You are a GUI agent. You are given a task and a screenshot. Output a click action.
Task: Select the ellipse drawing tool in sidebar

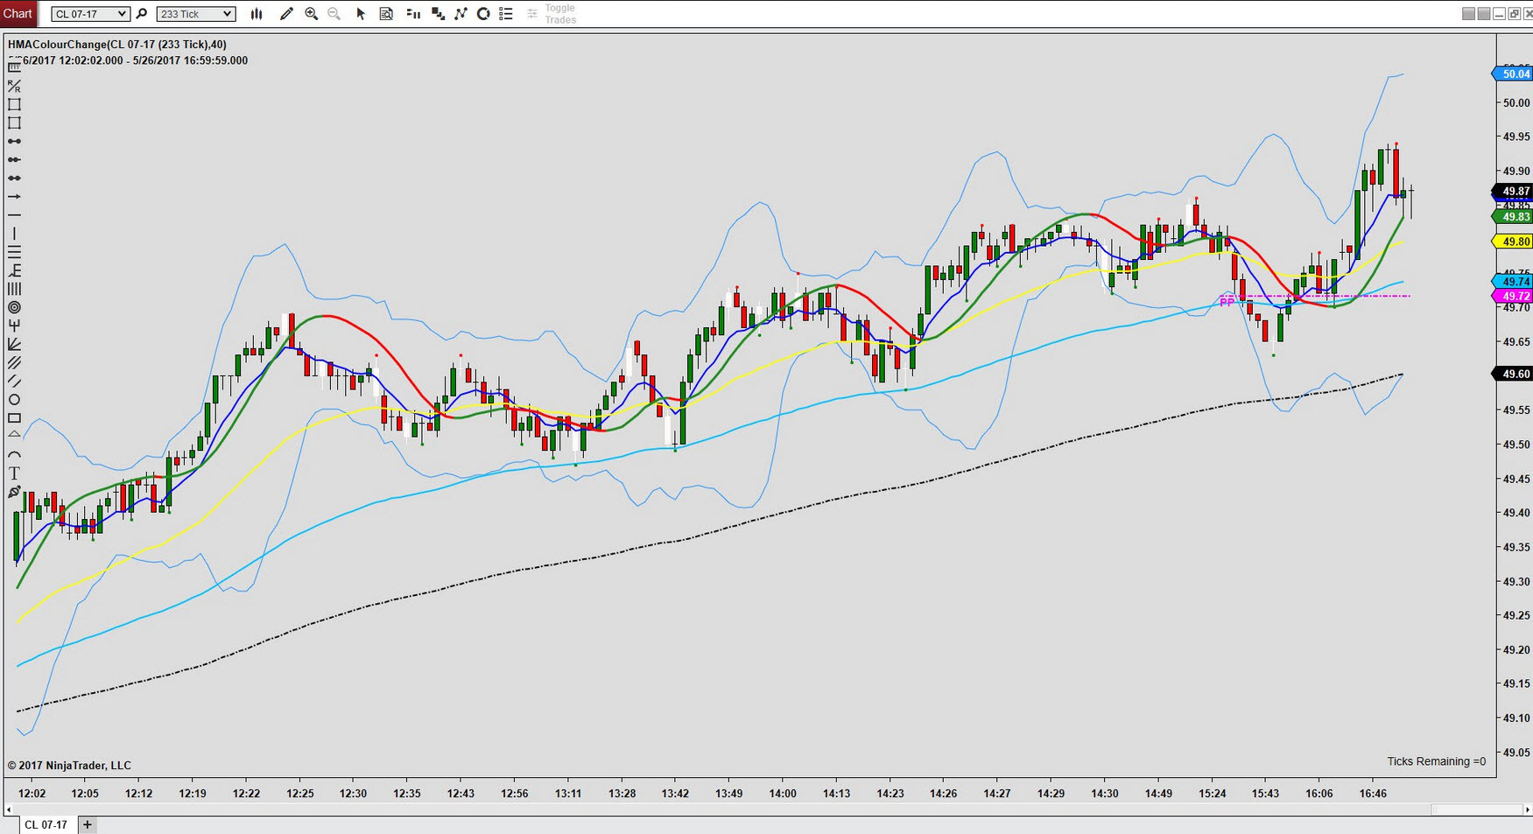coord(14,400)
